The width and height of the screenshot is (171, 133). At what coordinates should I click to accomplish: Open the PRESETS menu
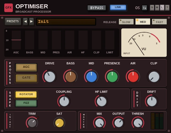[x=13, y=21]
